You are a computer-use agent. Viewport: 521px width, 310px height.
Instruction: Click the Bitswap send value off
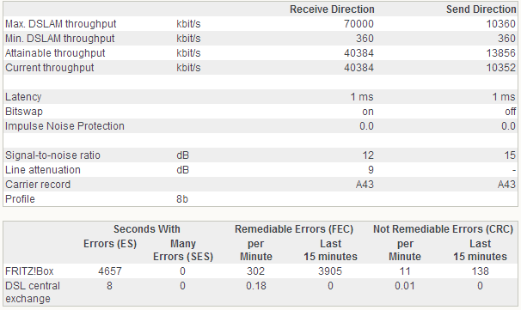coord(511,112)
